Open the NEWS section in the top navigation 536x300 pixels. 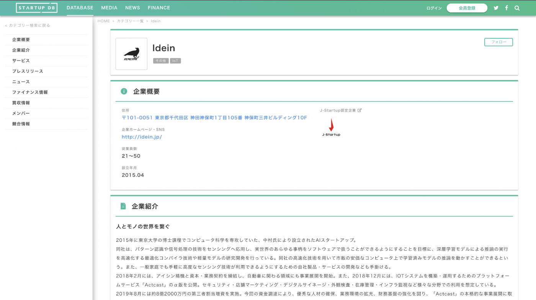(132, 7)
